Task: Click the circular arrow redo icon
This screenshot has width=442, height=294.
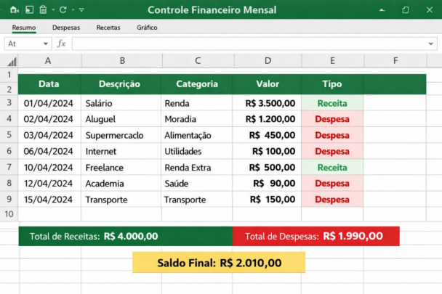Action: pos(63,10)
